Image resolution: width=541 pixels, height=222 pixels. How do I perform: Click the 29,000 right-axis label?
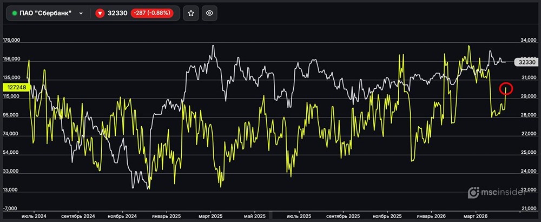coord(528,97)
